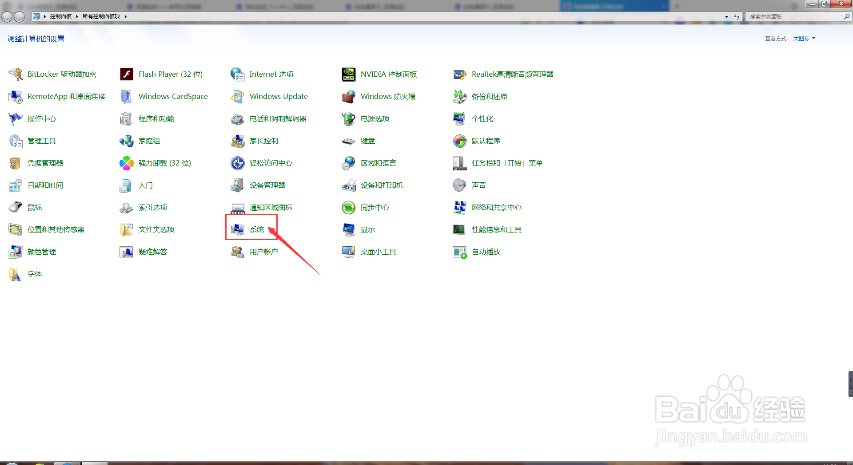Open the 文件夹选项 link

click(156, 229)
